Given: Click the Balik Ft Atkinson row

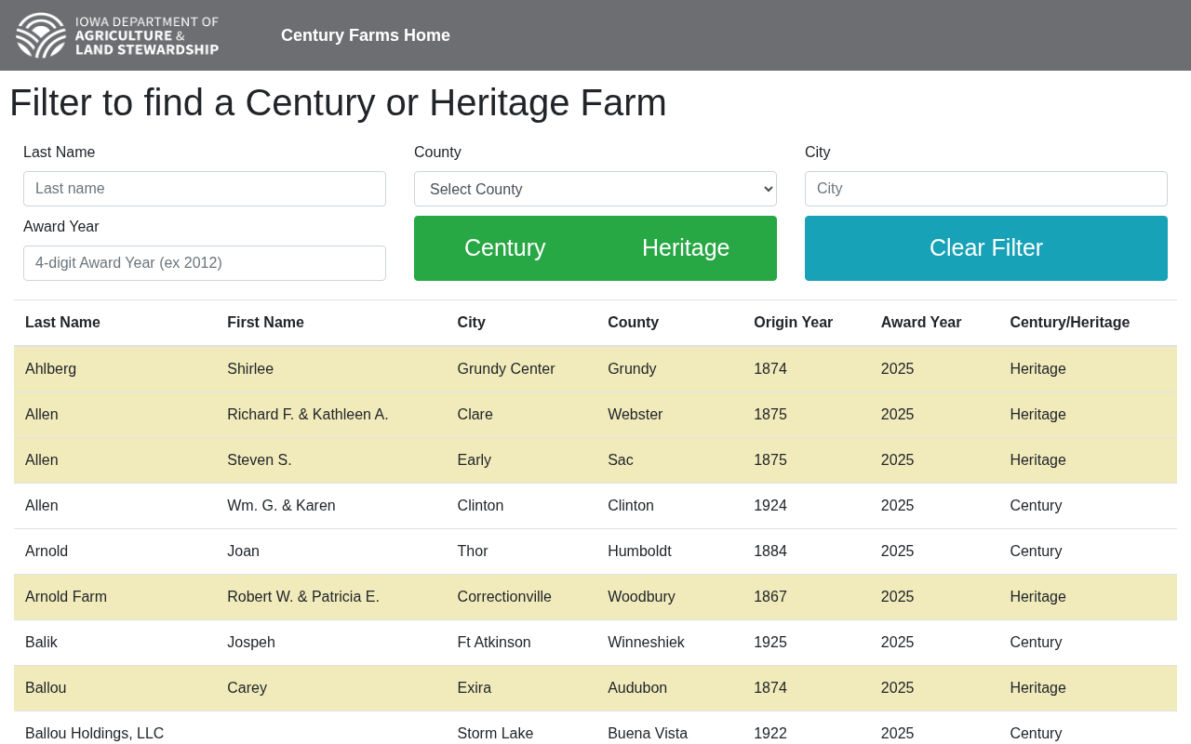Looking at the screenshot, I should coord(595,643).
